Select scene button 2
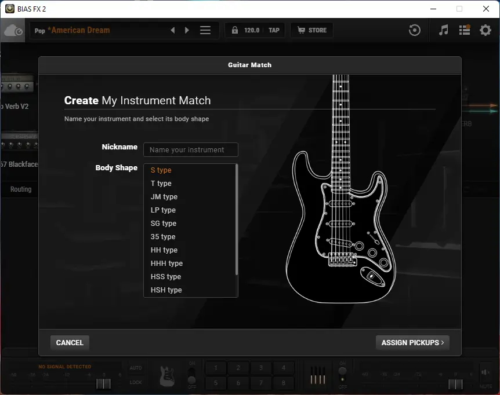The height and width of the screenshot is (395, 500). point(238,368)
